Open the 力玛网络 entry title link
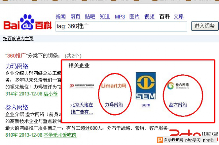Image resolution: width=219 pixels, height=145 pixels. pos(17,66)
